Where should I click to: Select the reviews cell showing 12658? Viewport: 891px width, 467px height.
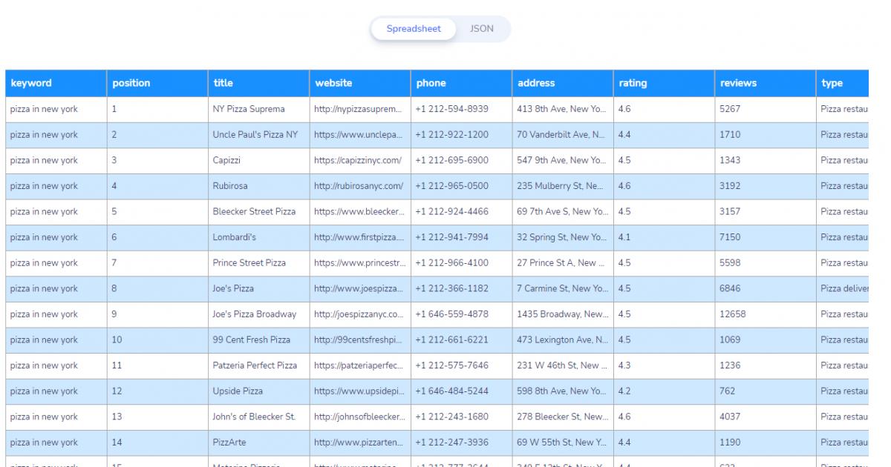766,314
